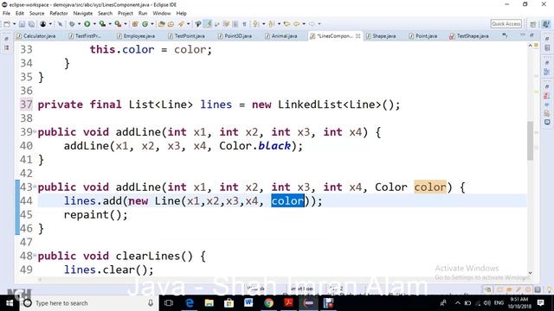Viewport: 554px width, 311px height.
Task: Click the Previous Annotation icon
Action: point(271,24)
